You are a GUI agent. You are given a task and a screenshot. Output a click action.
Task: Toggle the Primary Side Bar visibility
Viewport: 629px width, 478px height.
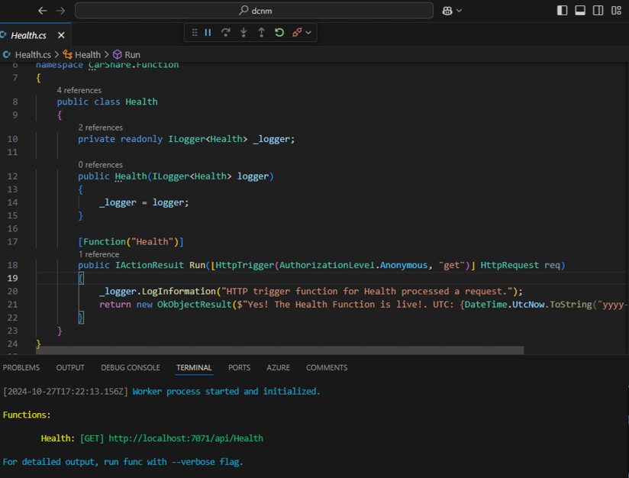tap(562, 11)
